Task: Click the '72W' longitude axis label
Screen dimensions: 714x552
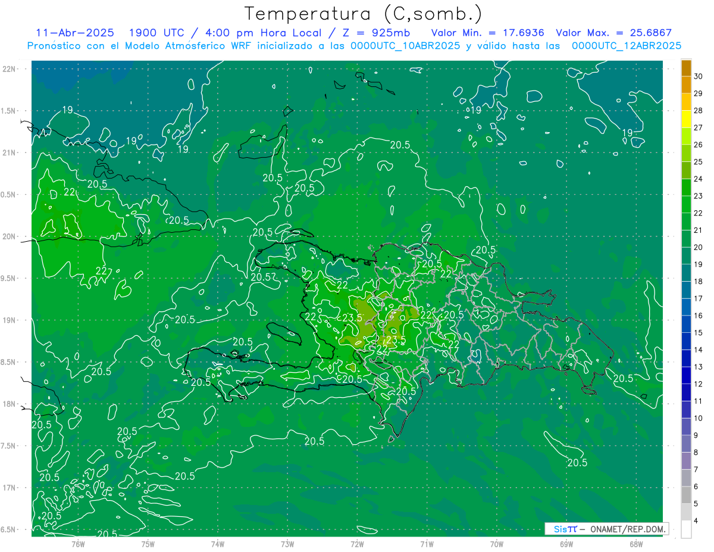Action: [x=357, y=544]
